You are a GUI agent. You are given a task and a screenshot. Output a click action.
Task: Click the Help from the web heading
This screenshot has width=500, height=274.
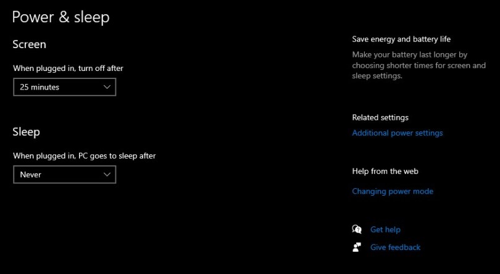coord(385,171)
